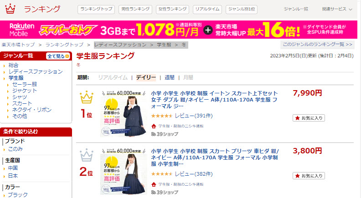Viewport: 361px width, 198px height.
Task: Click the gold crown icon for rank 1
Action: (x=87, y=97)
